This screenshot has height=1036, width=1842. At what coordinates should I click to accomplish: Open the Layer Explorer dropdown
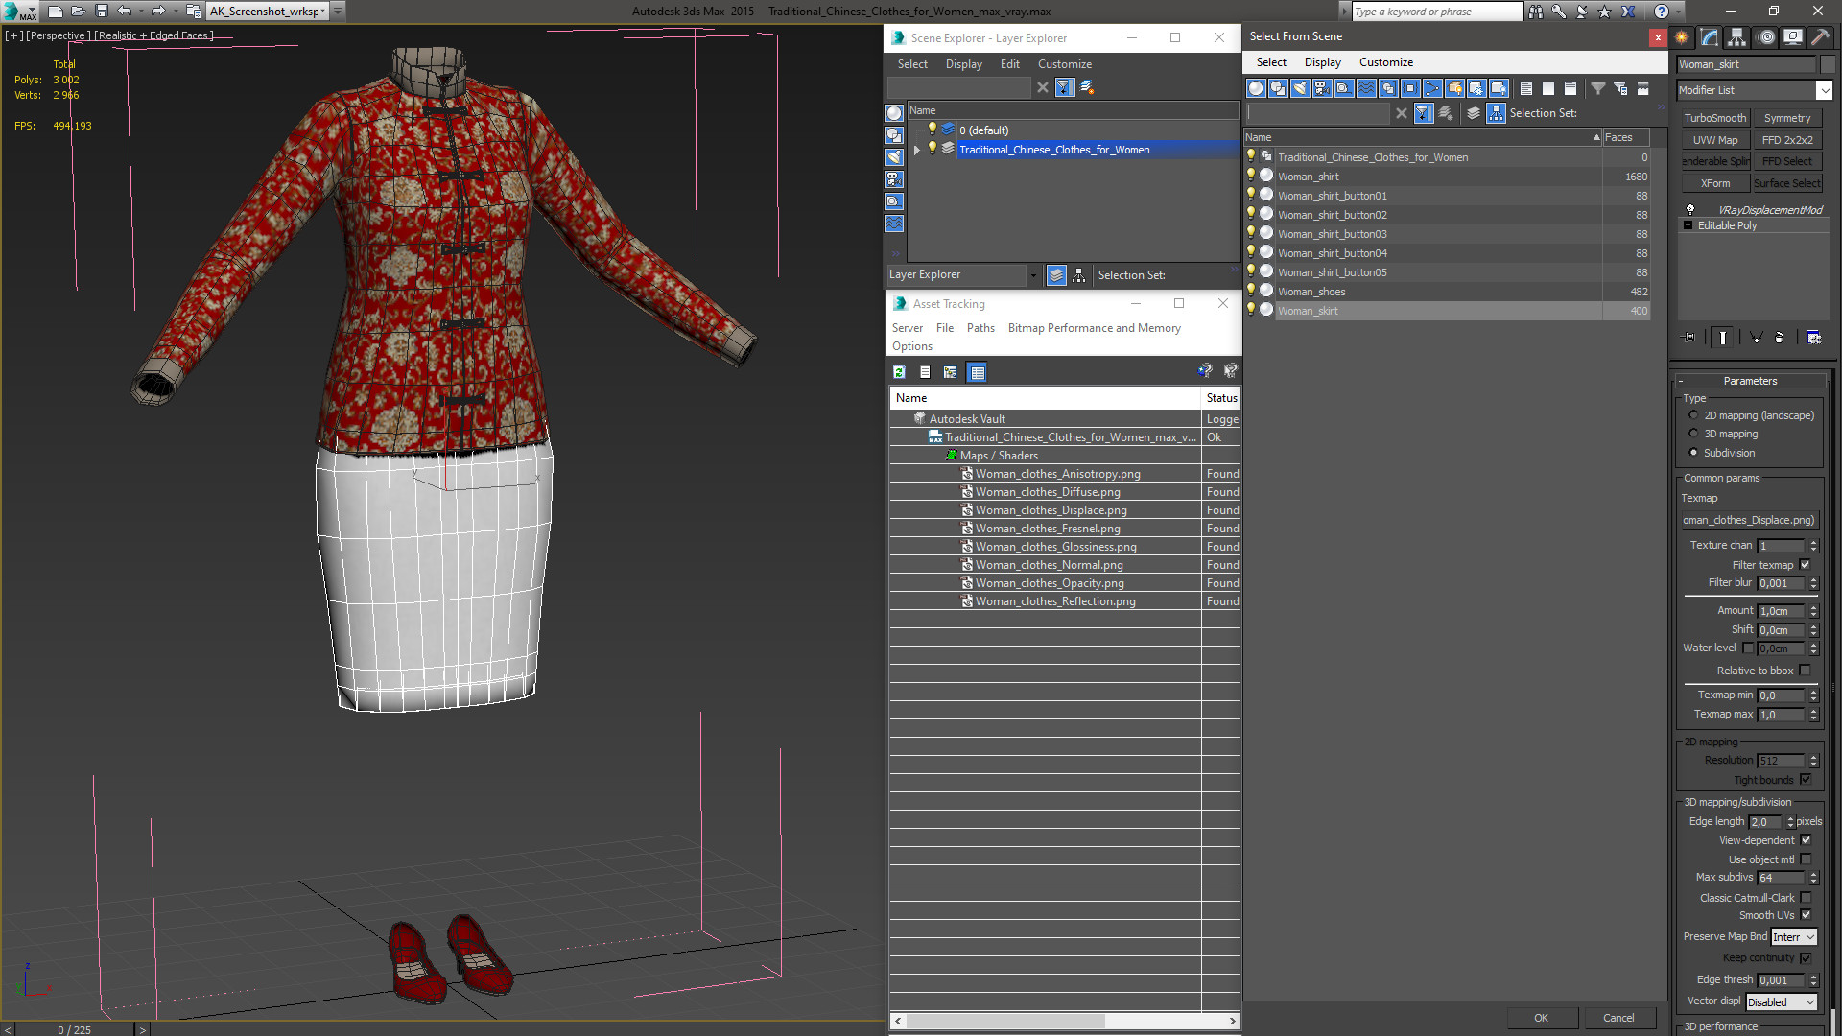click(1033, 275)
